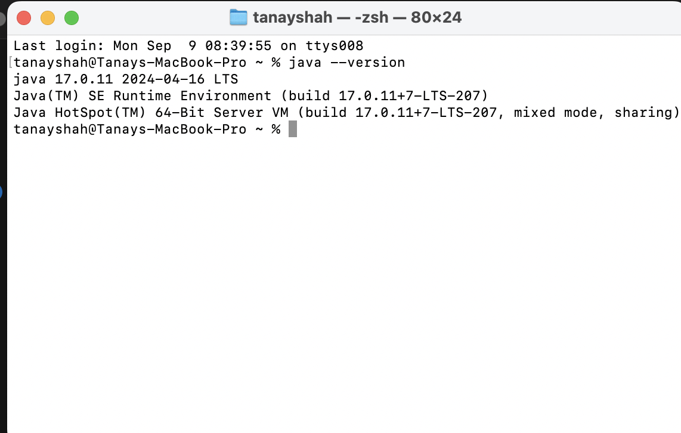Click the "80×24" window size in title

coord(436,18)
